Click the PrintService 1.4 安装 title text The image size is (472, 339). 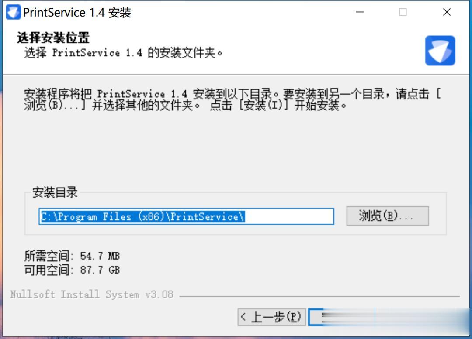[x=77, y=12]
